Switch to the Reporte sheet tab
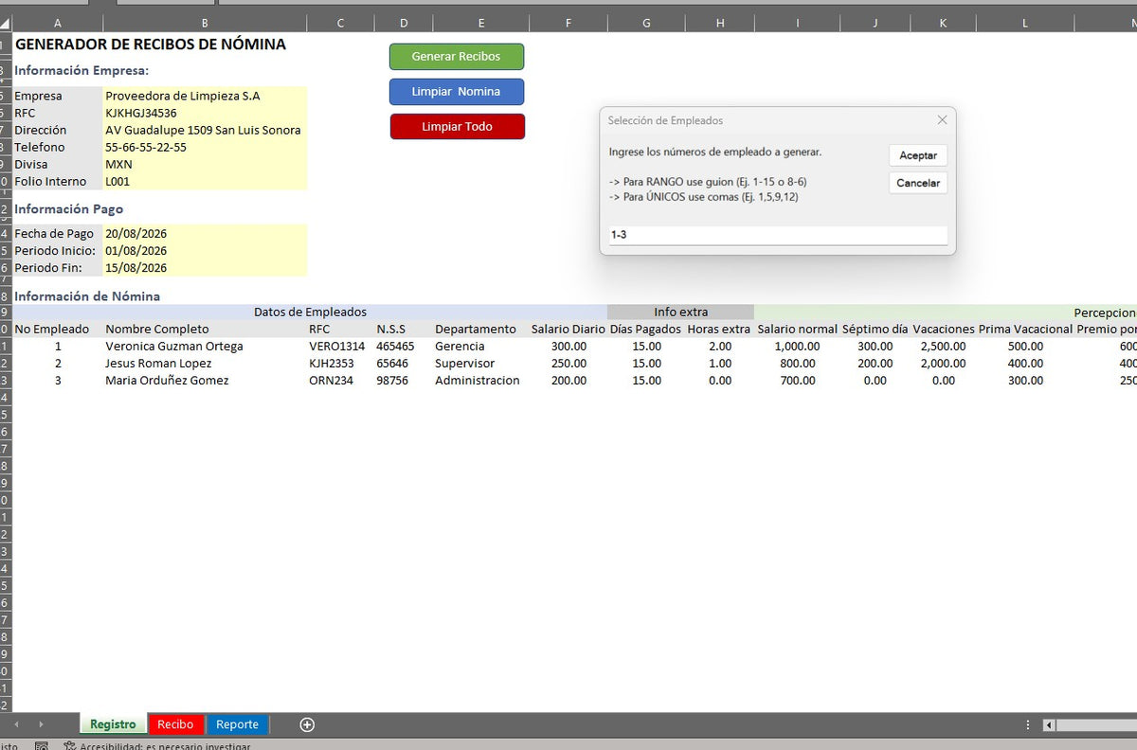Image resolution: width=1137 pixels, height=750 pixels. (x=237, y=724)
